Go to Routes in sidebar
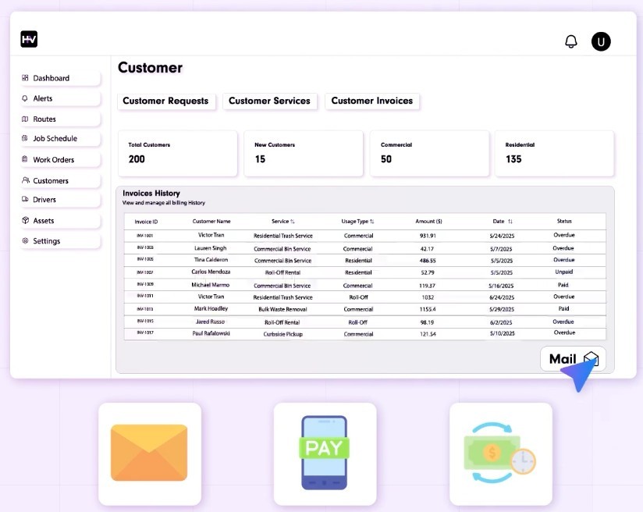The height and width of the screenshot is (512, 643). [x=44, y=119]
